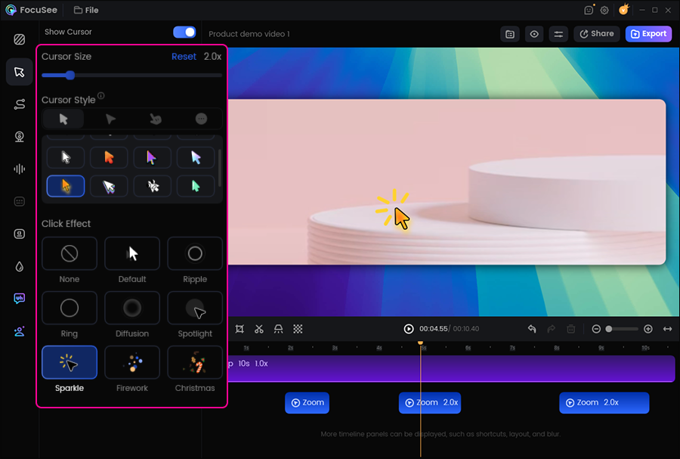Screen dimensions: 680x459
Task: Open the File menu
Action: [86, 11]
